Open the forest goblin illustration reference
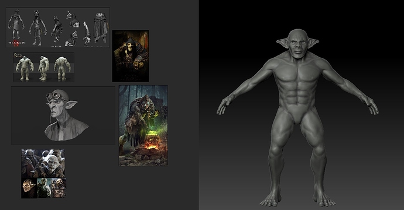This screenshot has height=210, width=404. (x=143, y=125)
